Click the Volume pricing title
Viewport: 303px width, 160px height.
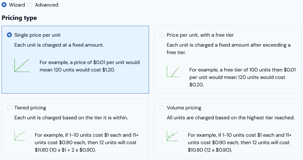pos(184,108)
